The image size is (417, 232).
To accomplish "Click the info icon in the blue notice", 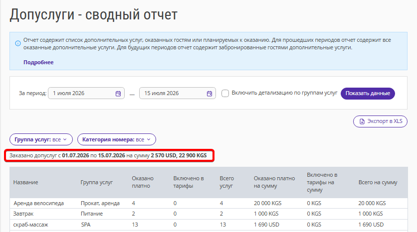I will coord(18,43).
